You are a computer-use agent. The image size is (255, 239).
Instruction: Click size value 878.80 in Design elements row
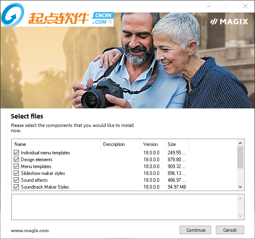pos(176,160)
